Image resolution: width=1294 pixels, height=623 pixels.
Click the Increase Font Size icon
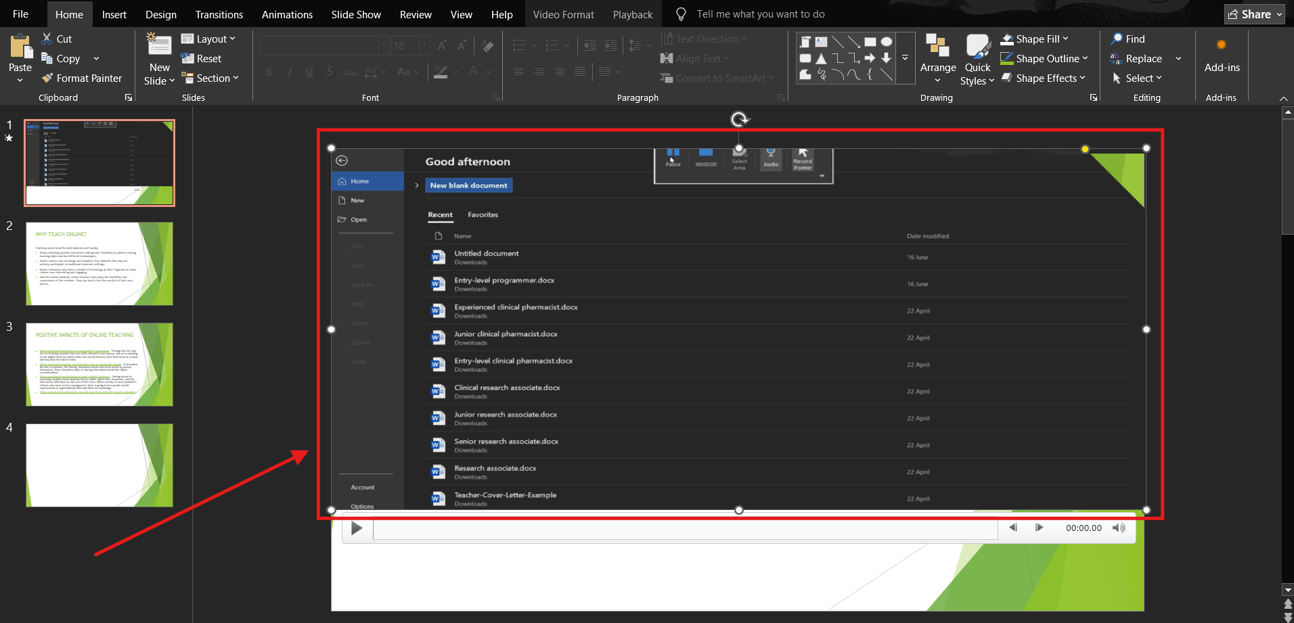[441, 45]
